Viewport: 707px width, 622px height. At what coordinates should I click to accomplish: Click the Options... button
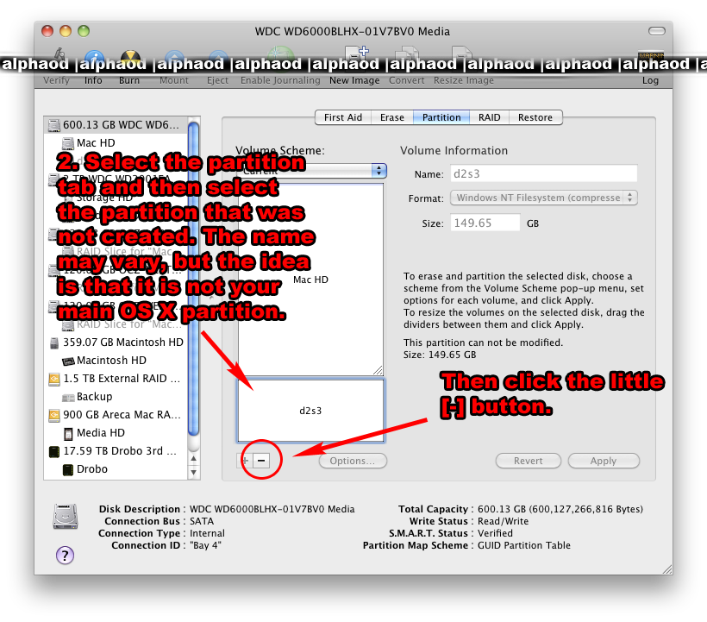(353, 461)
